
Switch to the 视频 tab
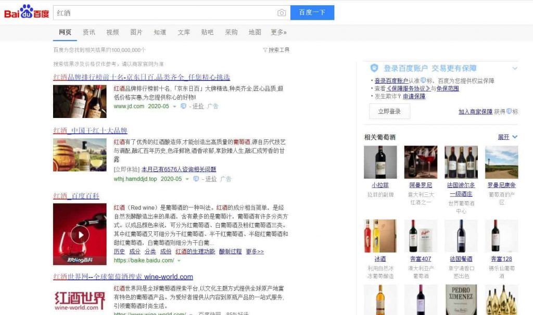click(x=112, y=32)
